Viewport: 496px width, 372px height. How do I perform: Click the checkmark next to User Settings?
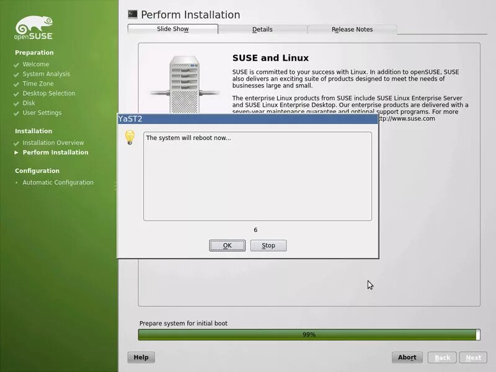pos(17,113)
